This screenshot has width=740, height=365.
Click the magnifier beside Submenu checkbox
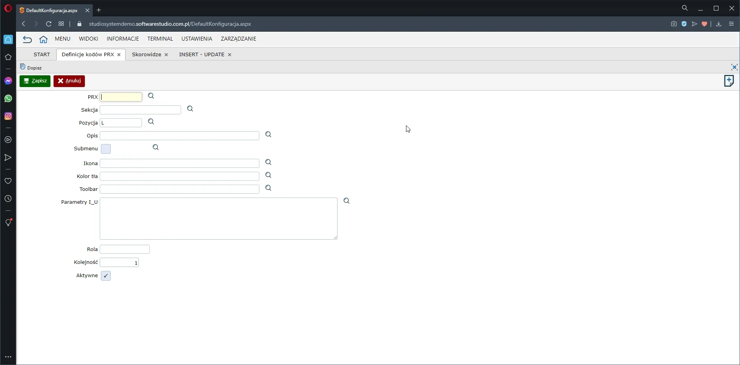[156, 148]
